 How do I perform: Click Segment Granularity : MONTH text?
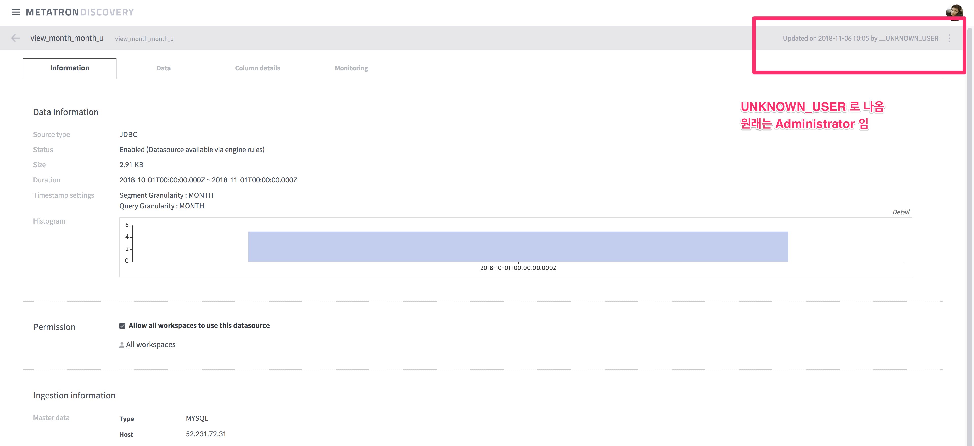(x=166, y=195)
